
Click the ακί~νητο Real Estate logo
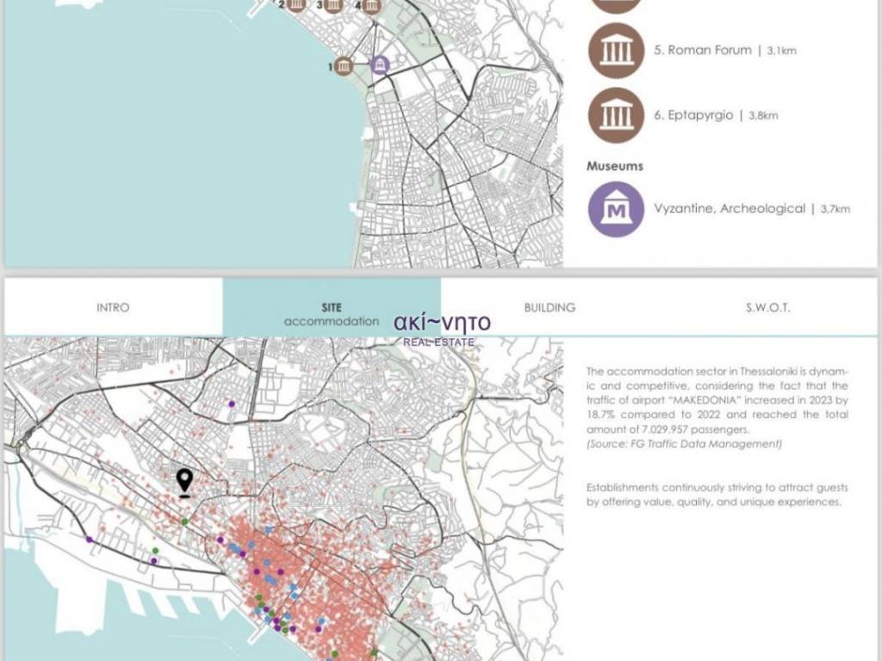click(x=442, y=328)
